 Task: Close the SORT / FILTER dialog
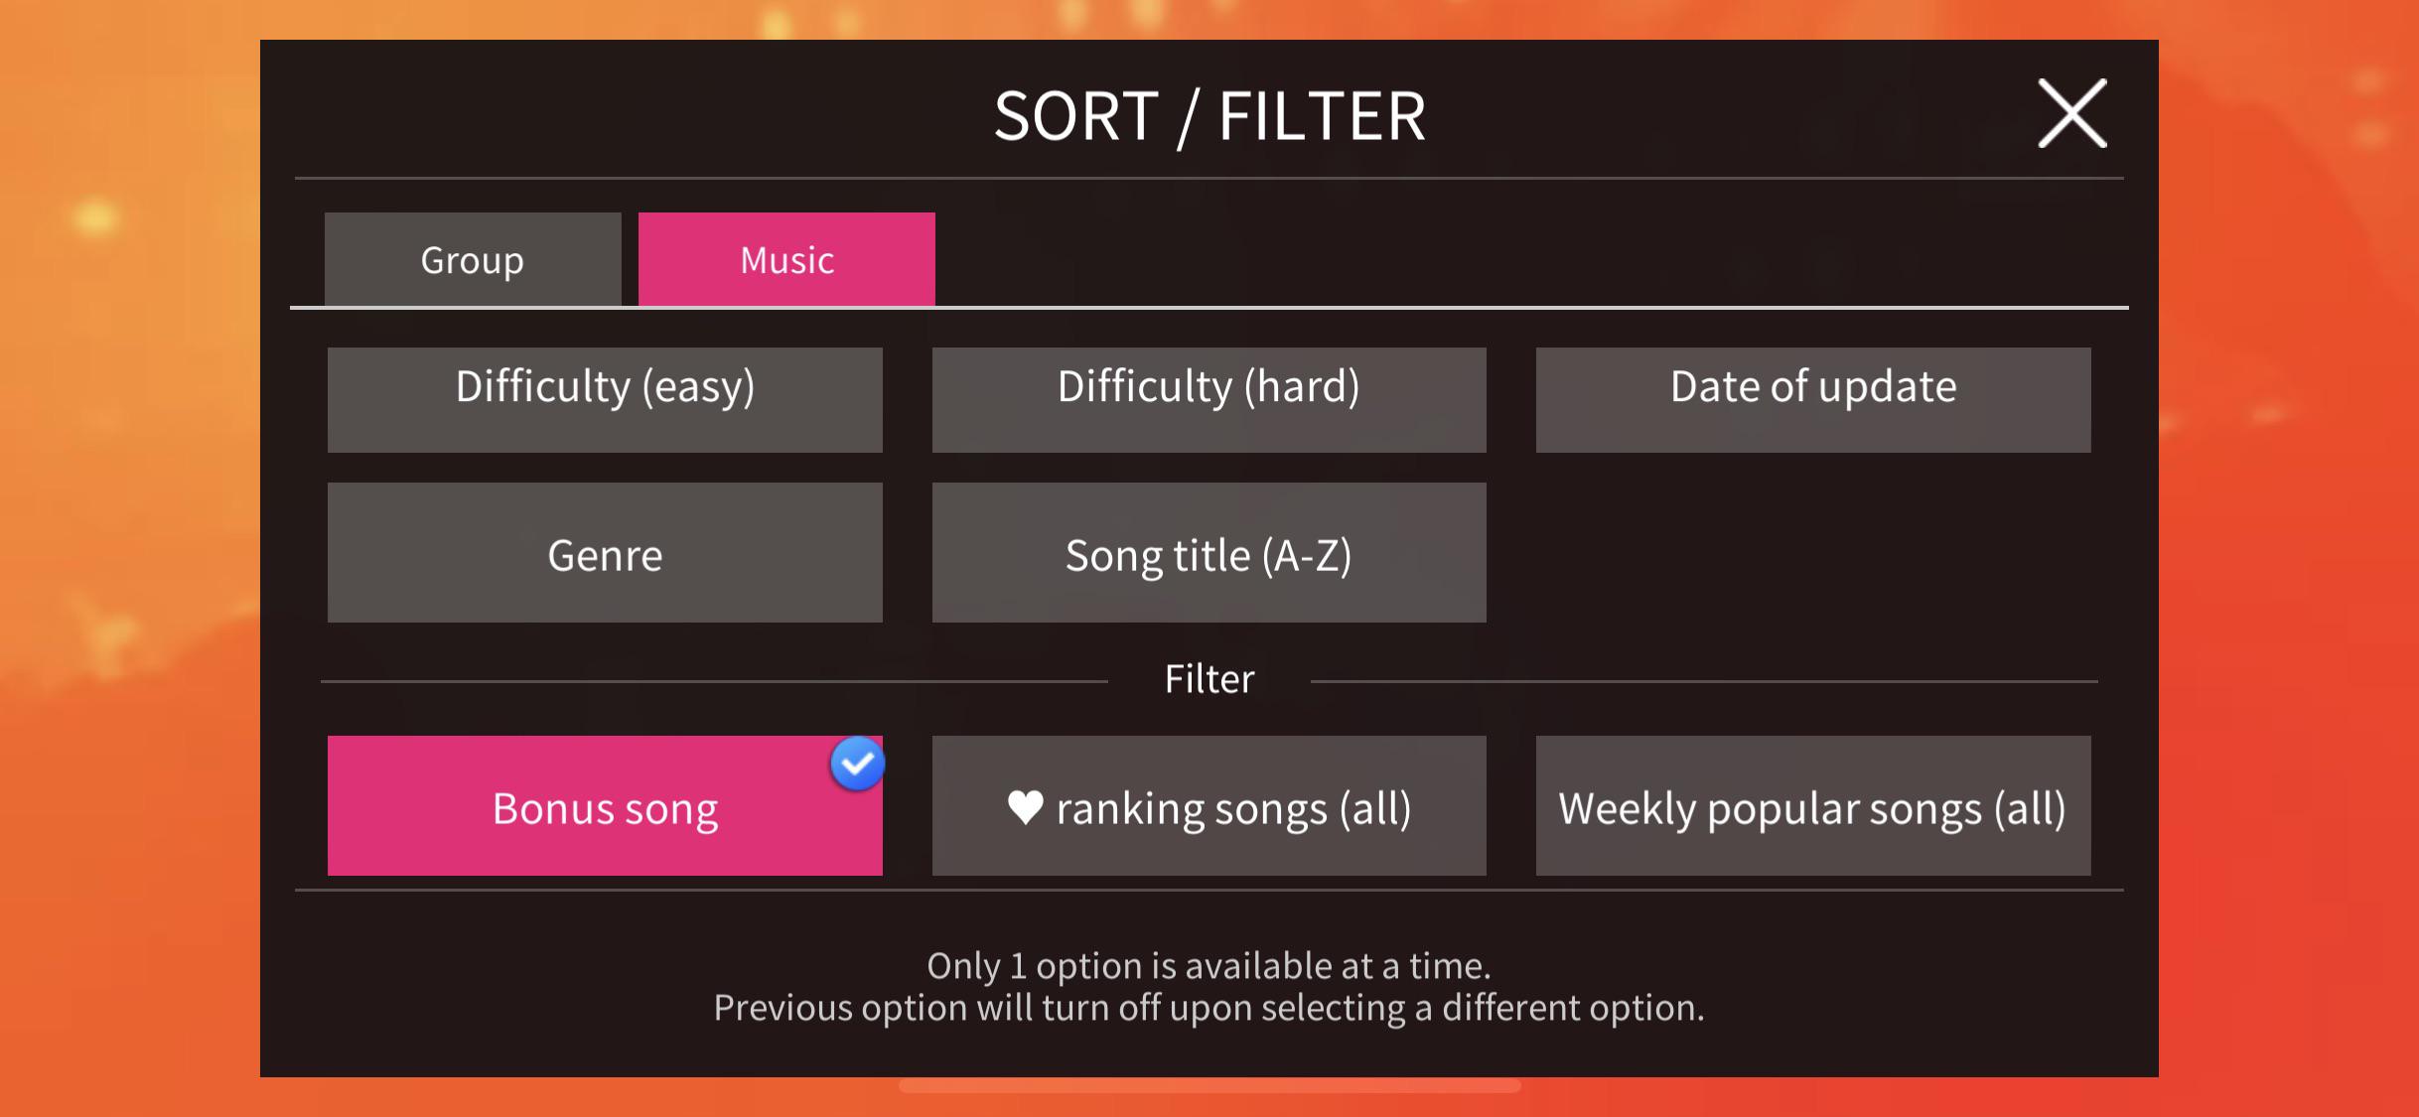2071,112
